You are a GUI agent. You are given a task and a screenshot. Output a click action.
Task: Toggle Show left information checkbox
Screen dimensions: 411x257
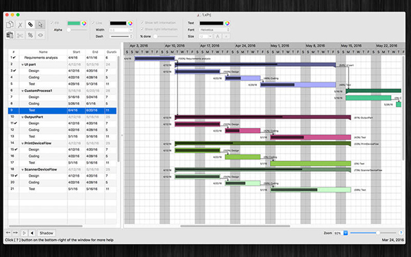pyautogui.click(x=142, y=23)
